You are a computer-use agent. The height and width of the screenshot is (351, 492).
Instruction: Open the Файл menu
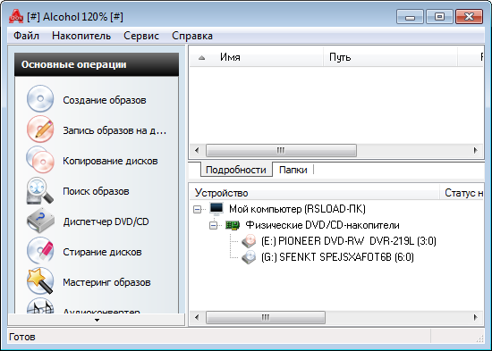click(26, 36)
